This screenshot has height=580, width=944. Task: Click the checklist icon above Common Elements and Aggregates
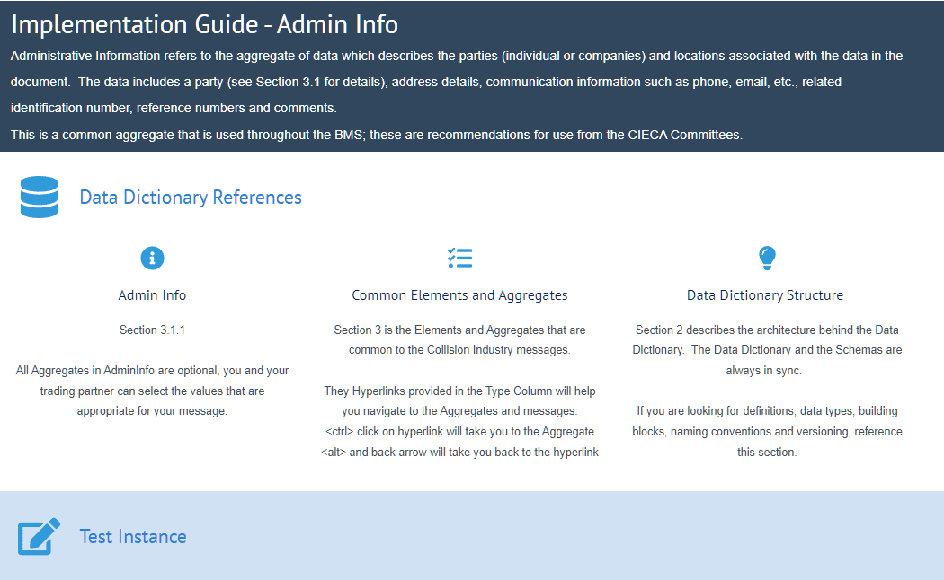[459, 258]
